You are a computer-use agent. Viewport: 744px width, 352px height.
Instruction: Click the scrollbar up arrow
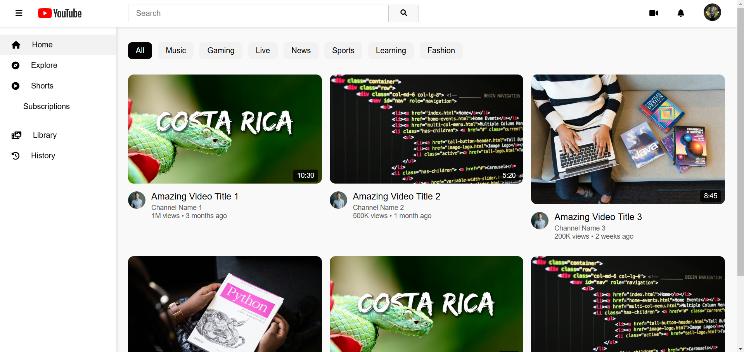(x=741, y=3)
